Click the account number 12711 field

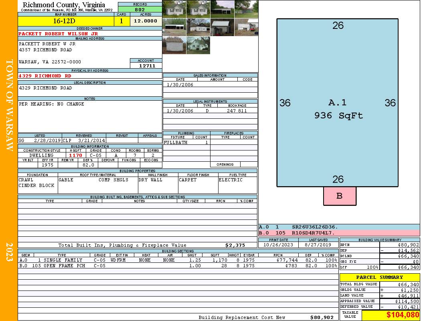tap(146, 65)
